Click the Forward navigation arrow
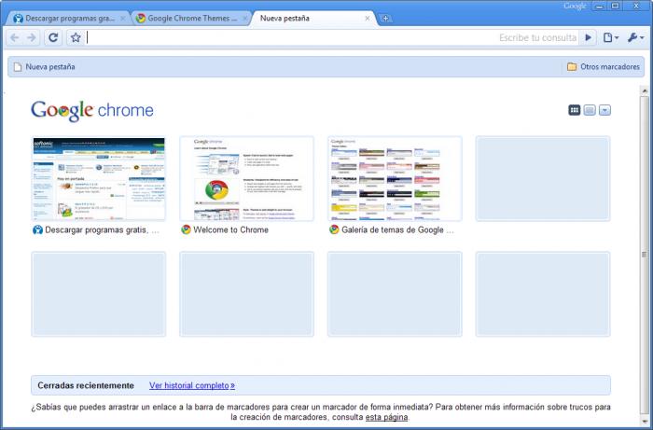Image resolution: width=653 pixels, height=430 pixels. 31,38
